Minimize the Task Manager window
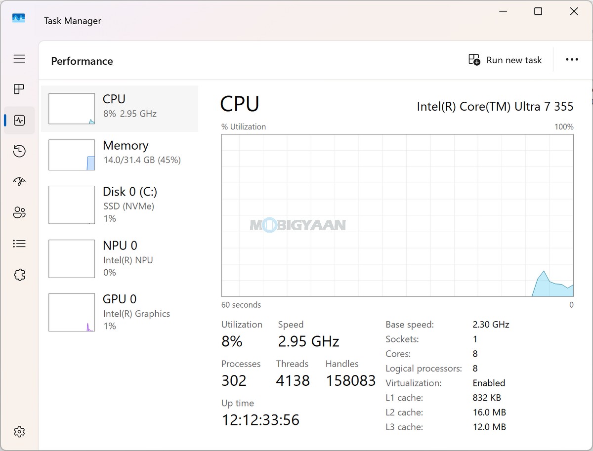This screenshot has width=593, height=451. point(503,11)
